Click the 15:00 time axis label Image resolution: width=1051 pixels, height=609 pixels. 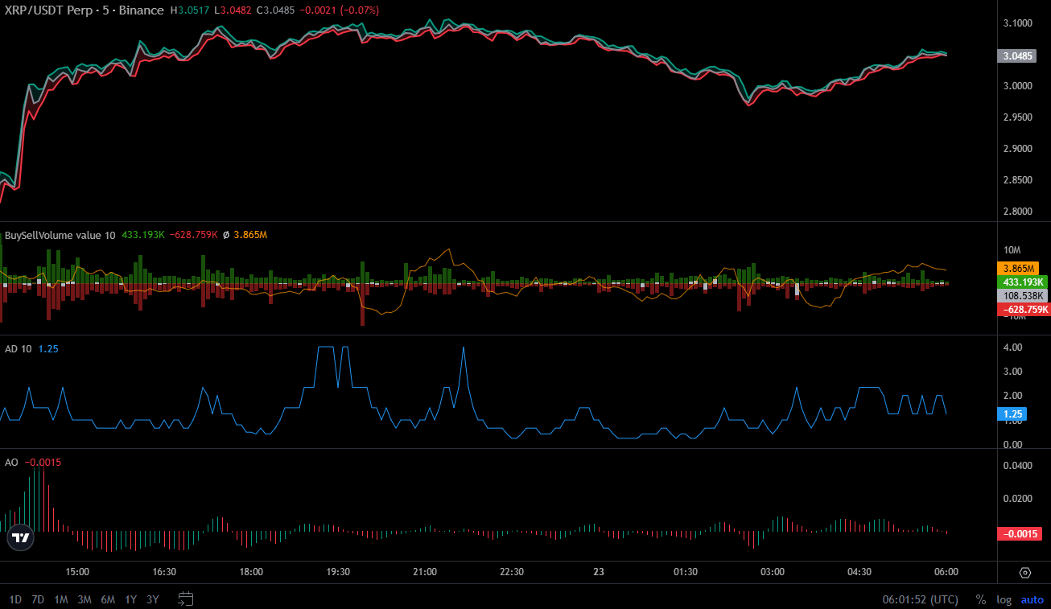[77, 572]
